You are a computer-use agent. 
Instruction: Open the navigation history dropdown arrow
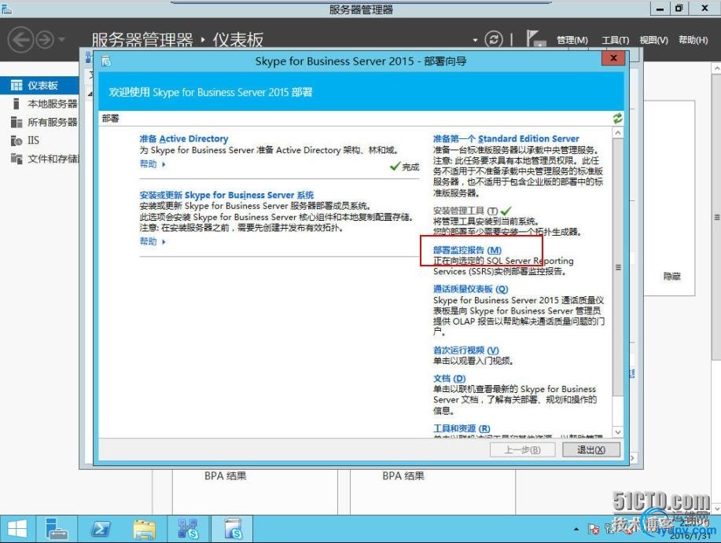(61, 39)
